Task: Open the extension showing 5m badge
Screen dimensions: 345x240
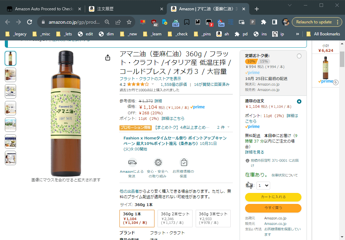Action: 220,22
